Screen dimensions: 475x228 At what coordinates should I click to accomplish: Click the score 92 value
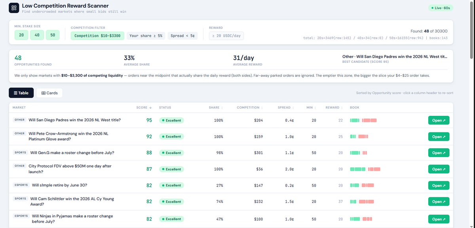point(149,136)
